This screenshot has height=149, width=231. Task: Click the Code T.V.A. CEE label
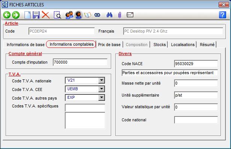click(27, 89)
